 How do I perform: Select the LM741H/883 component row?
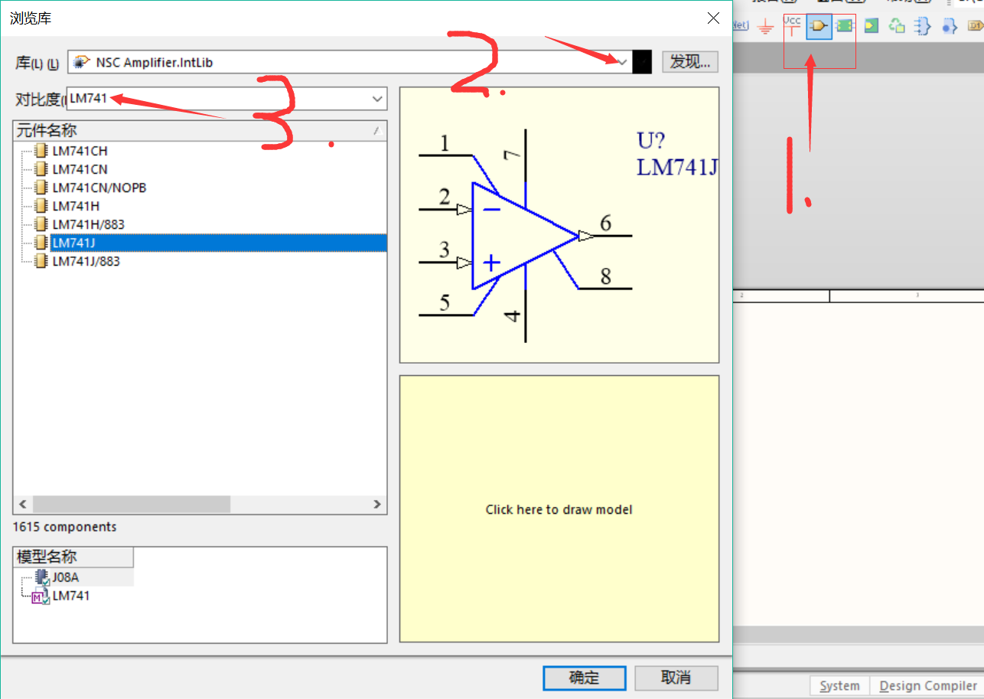pyautogui.click(x=88, y=224)
